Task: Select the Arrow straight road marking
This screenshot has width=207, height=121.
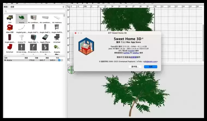Action: pos(22,48)
